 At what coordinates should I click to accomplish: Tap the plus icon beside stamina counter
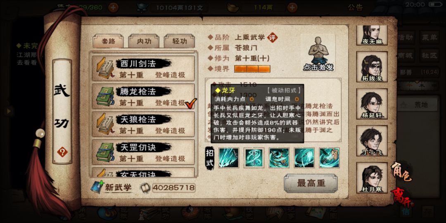[113, 7]
